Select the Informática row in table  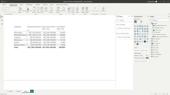[40, 32]
